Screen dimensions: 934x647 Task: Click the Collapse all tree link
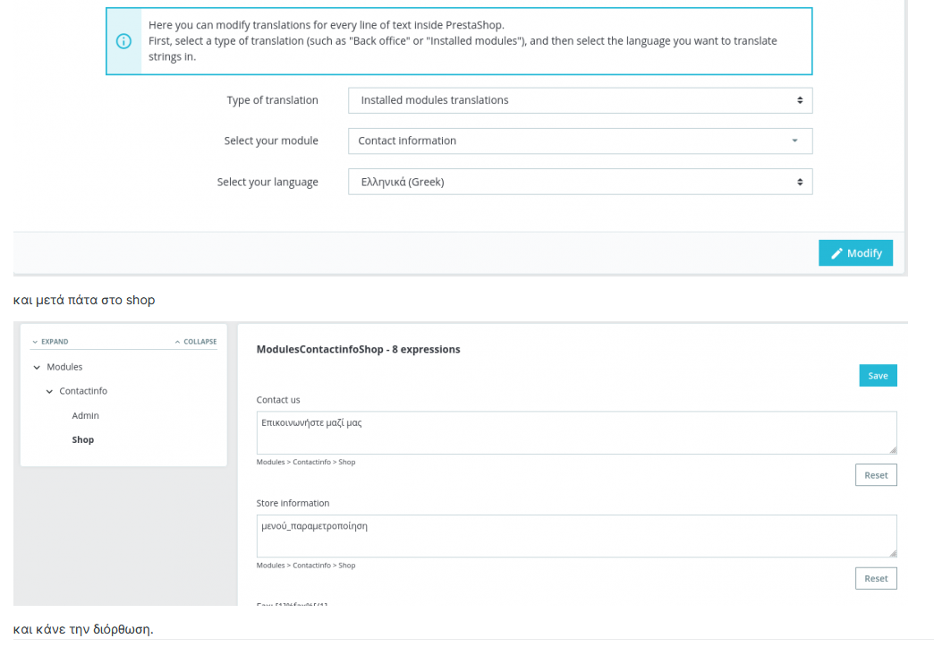(x=195, y=342)
